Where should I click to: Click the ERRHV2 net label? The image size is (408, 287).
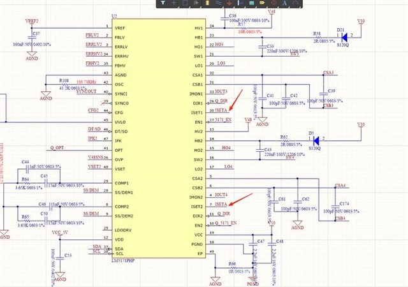pyautogui.click(x=94, y=54)
